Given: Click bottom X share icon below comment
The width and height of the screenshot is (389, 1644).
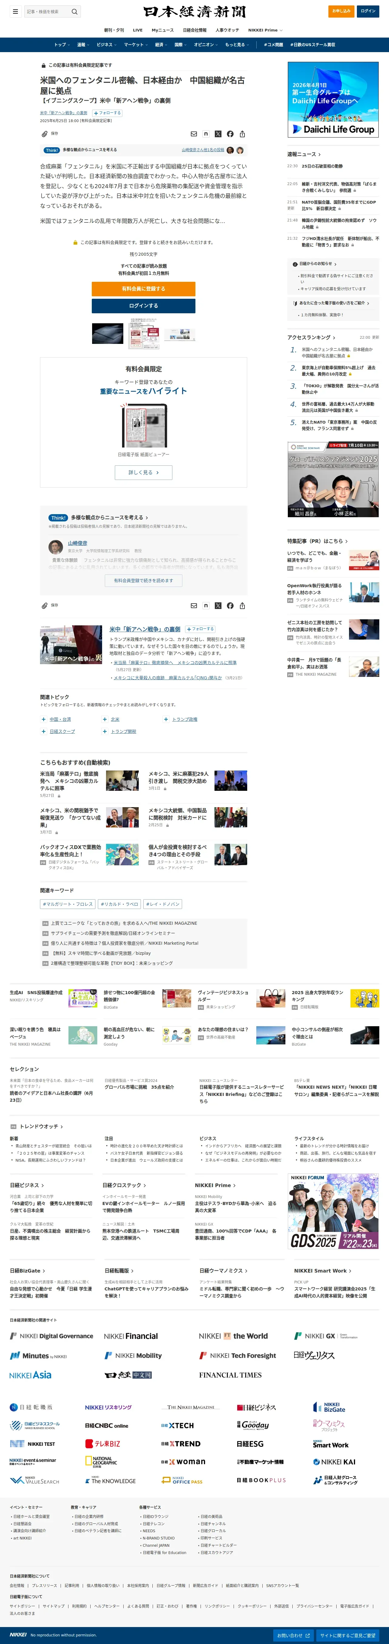Looking at the screenshot, I should 218,606.
